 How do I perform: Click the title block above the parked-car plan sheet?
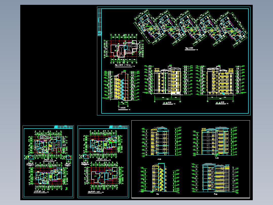click(63, 127)
